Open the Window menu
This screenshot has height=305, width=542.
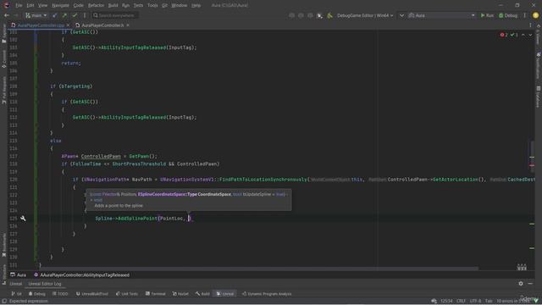[179, 5]
